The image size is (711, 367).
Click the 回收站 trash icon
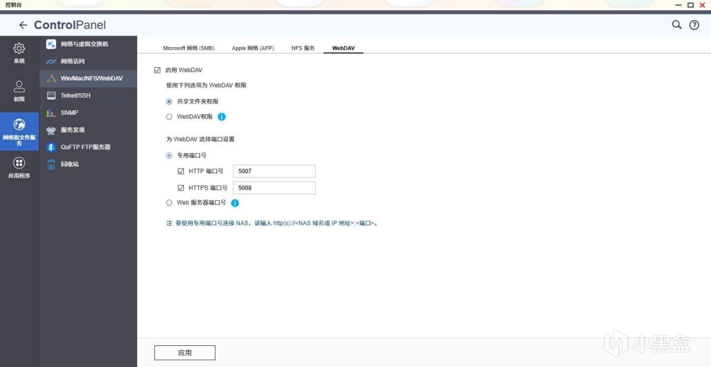tap(51, 164)
